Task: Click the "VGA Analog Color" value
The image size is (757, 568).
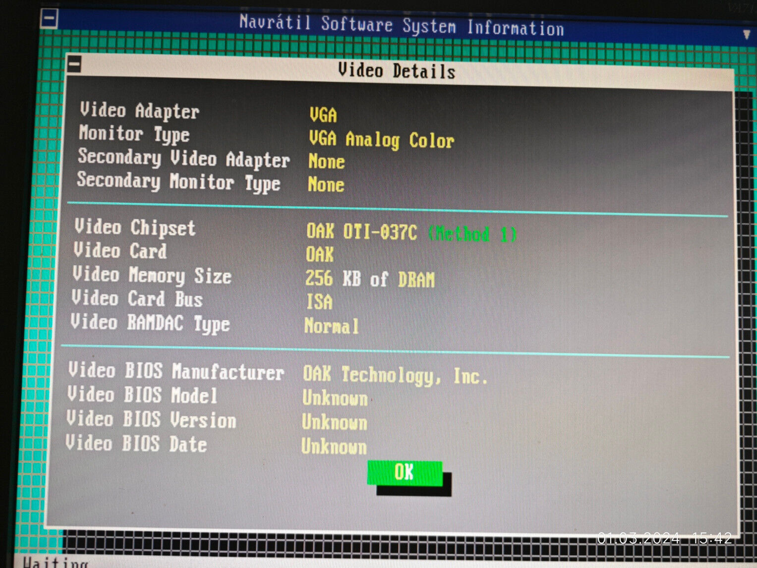Action: (x=381, y=140)
